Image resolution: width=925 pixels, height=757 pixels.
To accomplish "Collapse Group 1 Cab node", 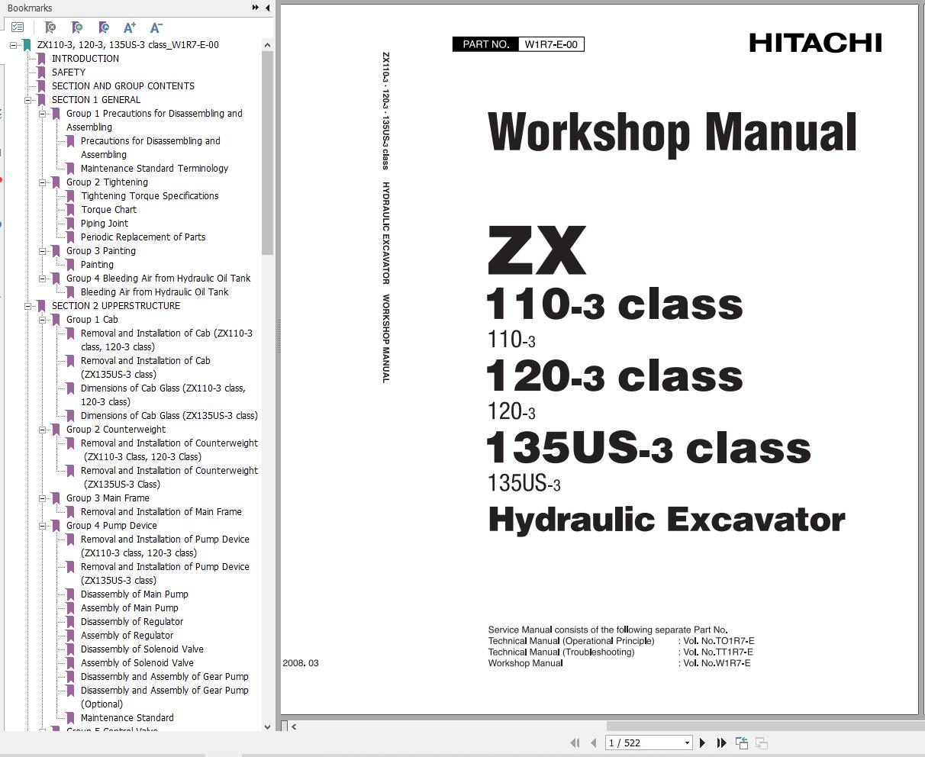I will coord(43,320).
